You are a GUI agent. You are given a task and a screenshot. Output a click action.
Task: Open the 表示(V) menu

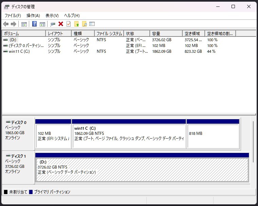52,16
